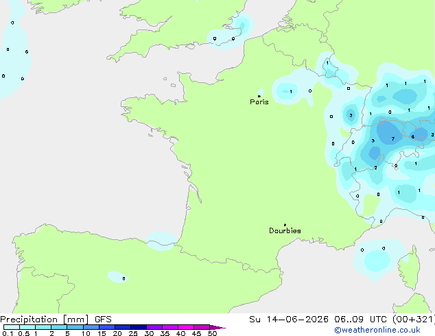Select the 20–25 mm dark blue legend box
This screenshot has width=435, height=336.
(x=123, y=327)
